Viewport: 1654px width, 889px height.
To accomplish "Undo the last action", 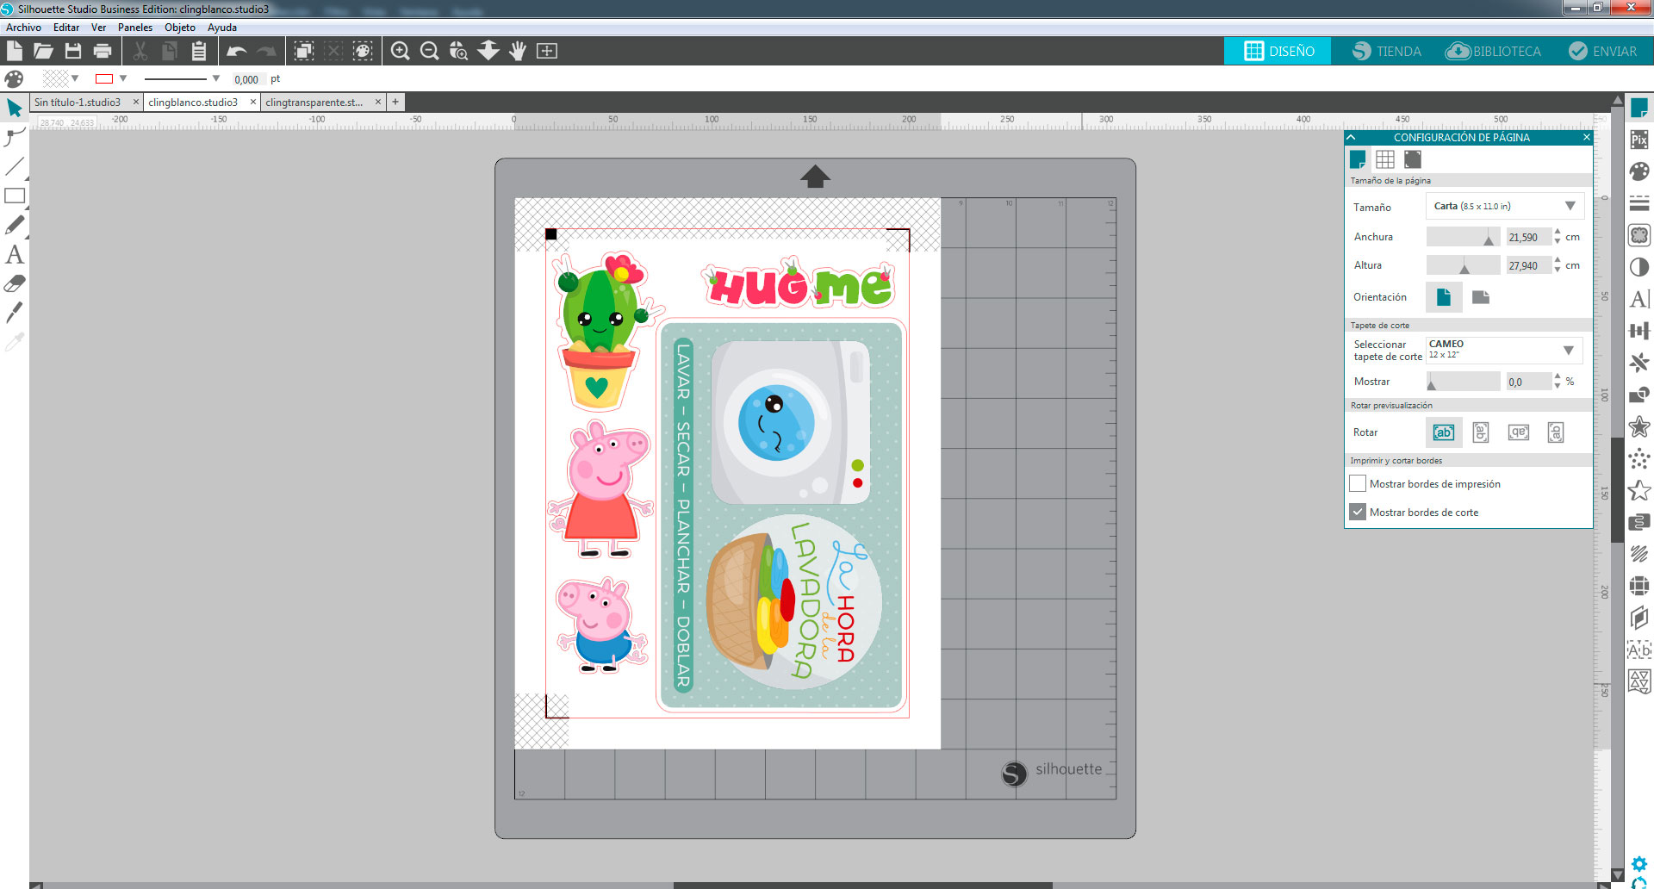I will 237,51.
